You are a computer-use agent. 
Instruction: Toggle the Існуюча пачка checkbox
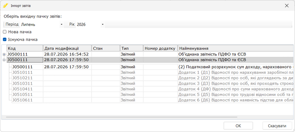point(5,40)
